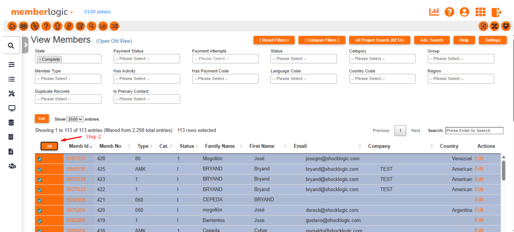Click the logout door icon
This screenshot has height=232, width=514.
pos(496,12)
